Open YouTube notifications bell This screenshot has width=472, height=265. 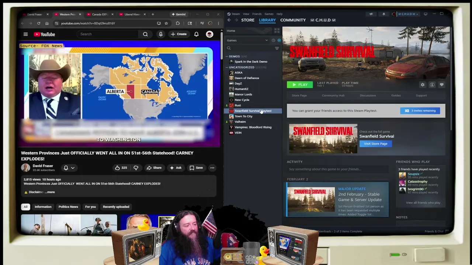pos(197,34)
